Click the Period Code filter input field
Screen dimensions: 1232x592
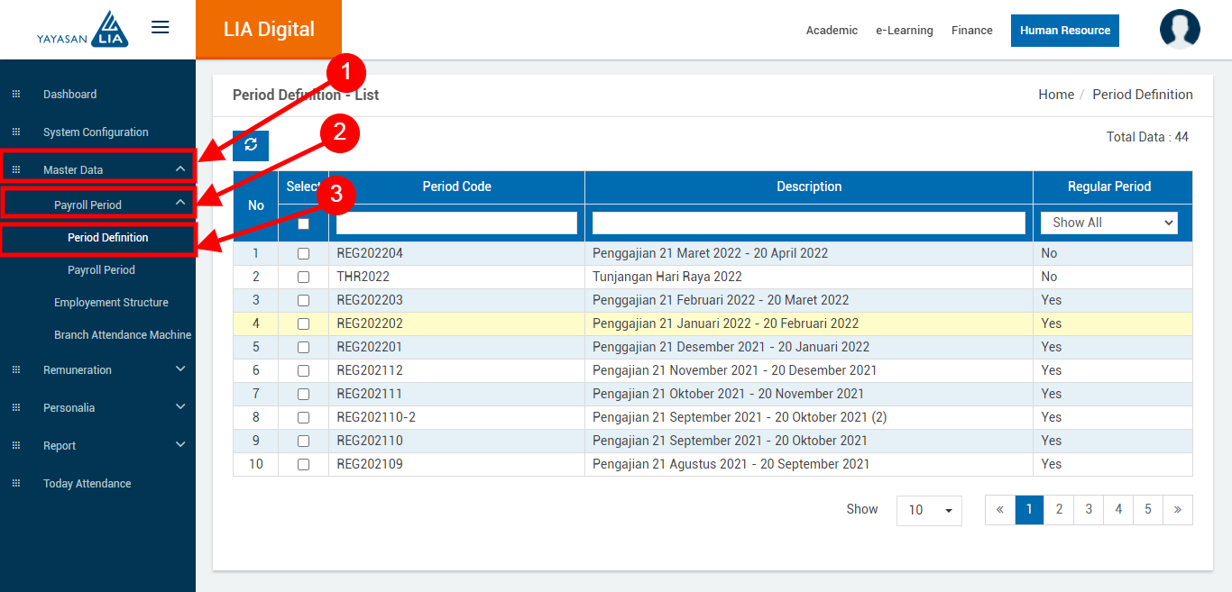(x=456, y=223)
